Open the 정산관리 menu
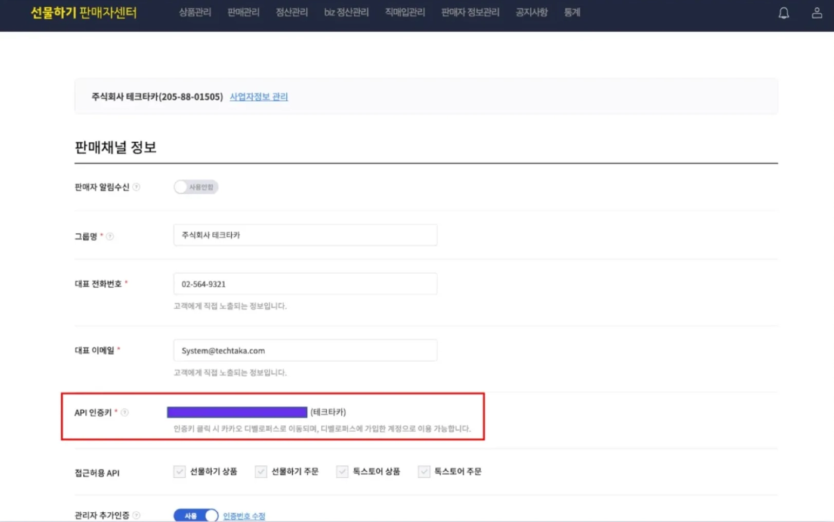 (x=291, y=12)
